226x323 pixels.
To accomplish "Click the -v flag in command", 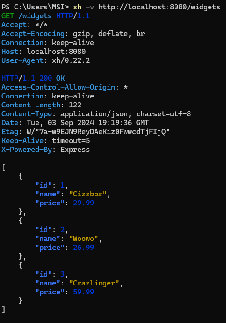I will [90, 7].
